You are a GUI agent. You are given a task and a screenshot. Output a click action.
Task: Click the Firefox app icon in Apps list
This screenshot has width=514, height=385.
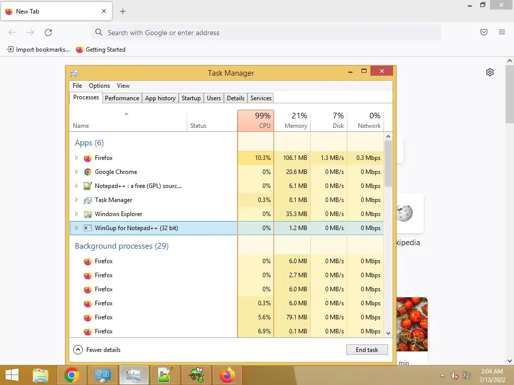click(x=87, y=158)
